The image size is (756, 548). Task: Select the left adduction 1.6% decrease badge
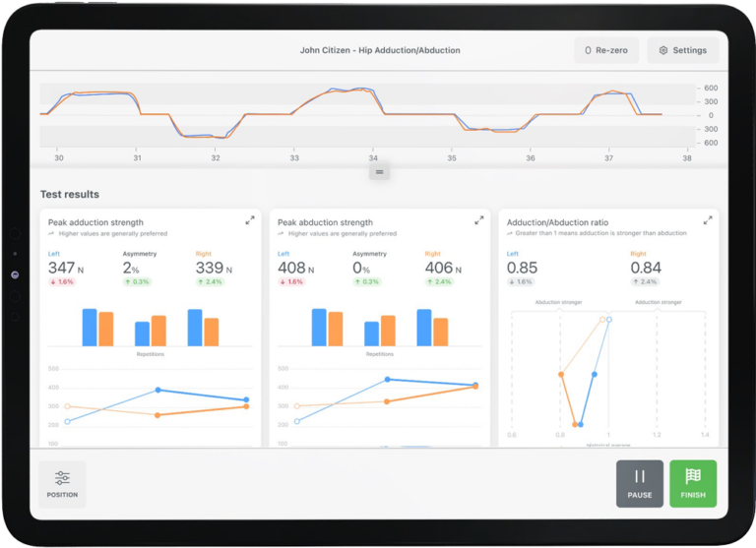[x=62, y=282]
